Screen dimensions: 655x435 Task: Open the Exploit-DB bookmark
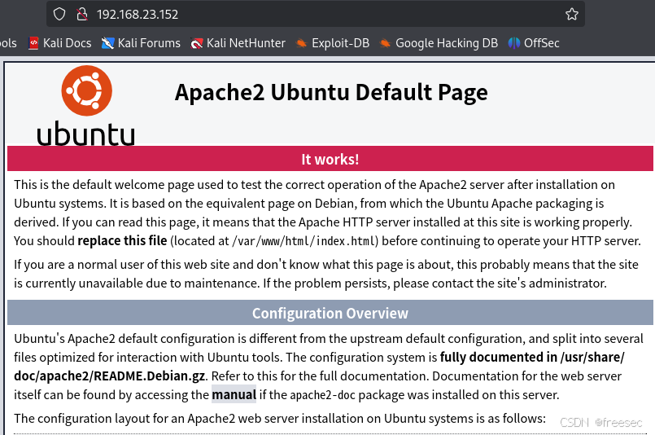pos(332,43)
